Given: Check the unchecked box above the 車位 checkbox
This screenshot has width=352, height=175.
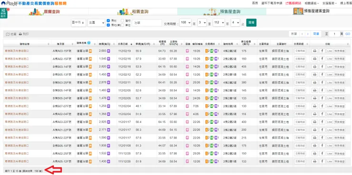Looking at the screenshot, I should click(122, 20).
